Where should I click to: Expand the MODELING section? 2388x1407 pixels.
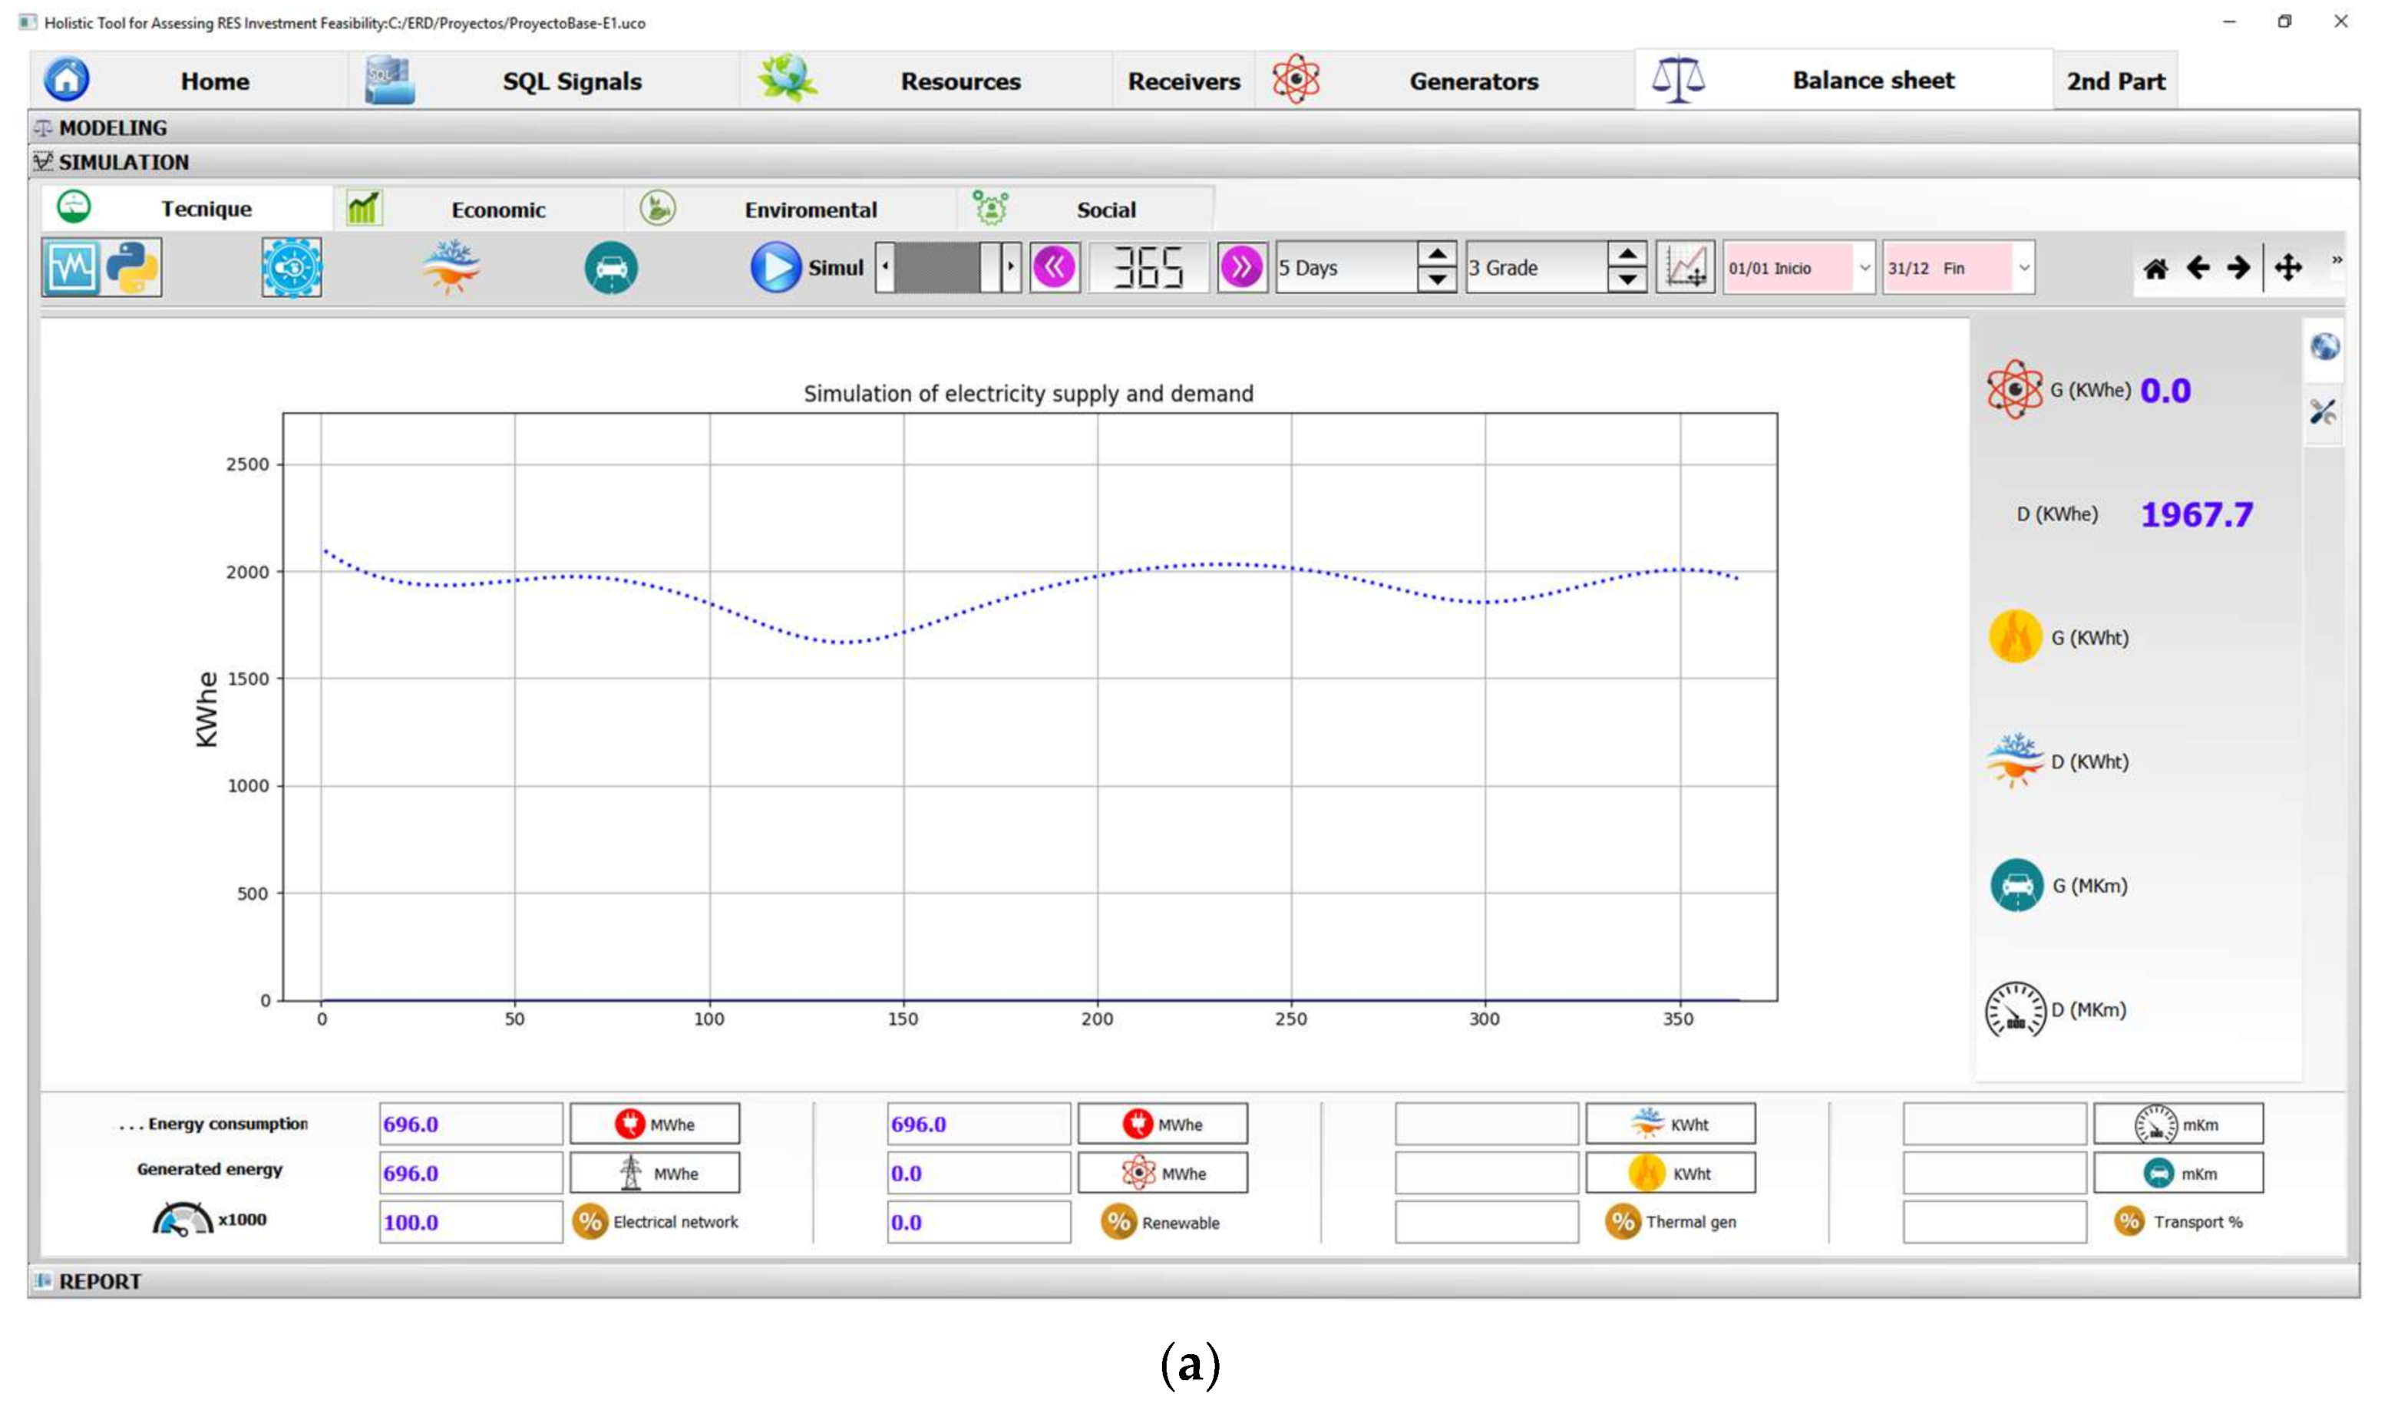coord(112,128)
